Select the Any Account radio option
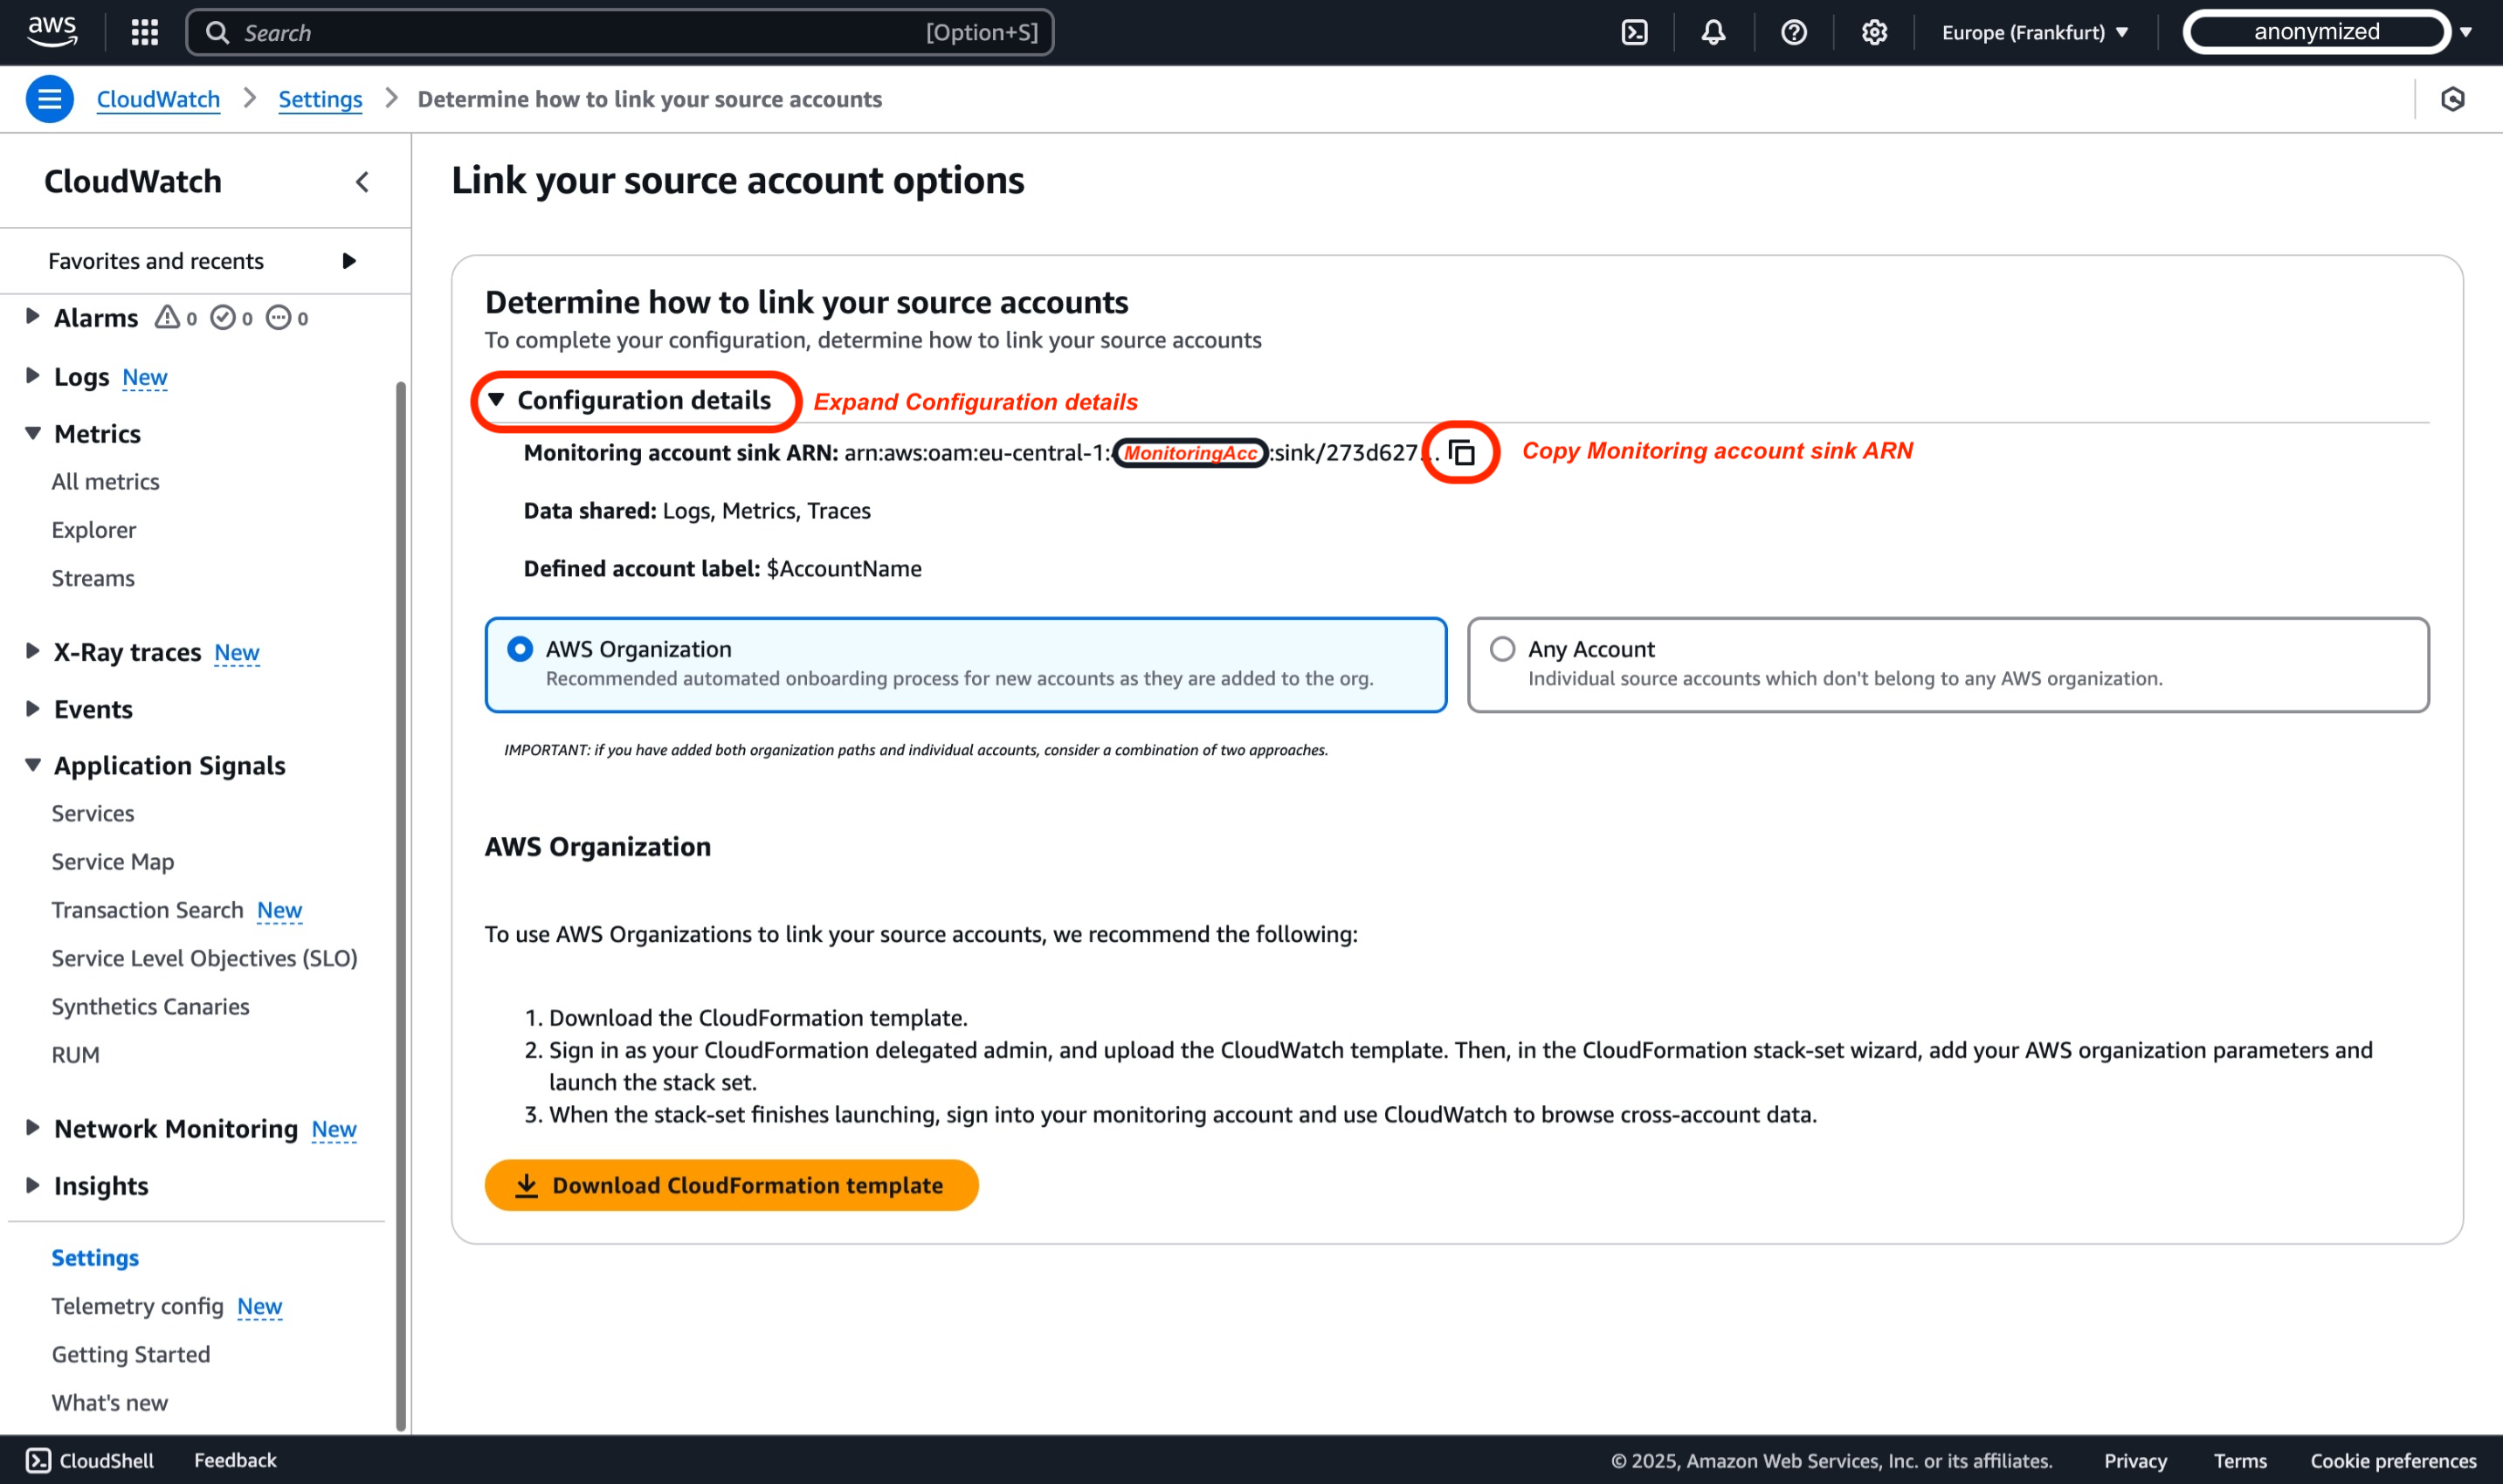 [x=1501, y=649]
